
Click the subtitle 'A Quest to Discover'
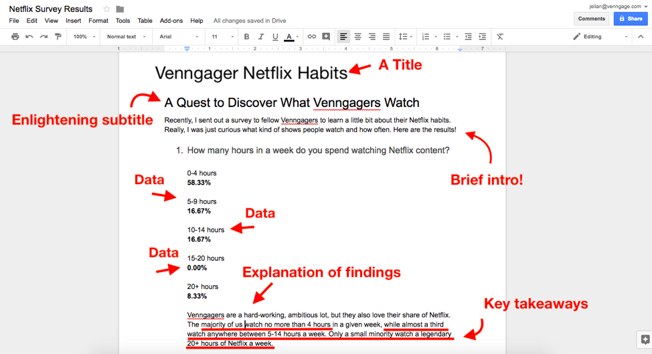[292, 102]
